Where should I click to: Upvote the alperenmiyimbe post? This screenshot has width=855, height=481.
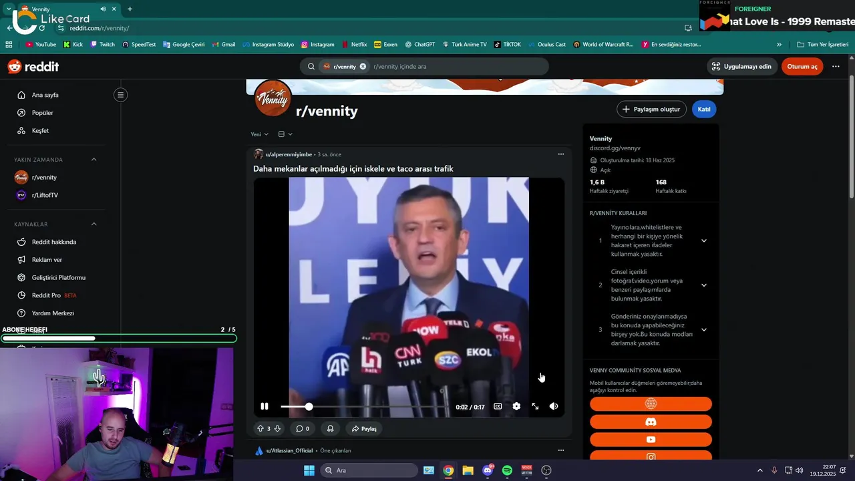click(261, 428)
